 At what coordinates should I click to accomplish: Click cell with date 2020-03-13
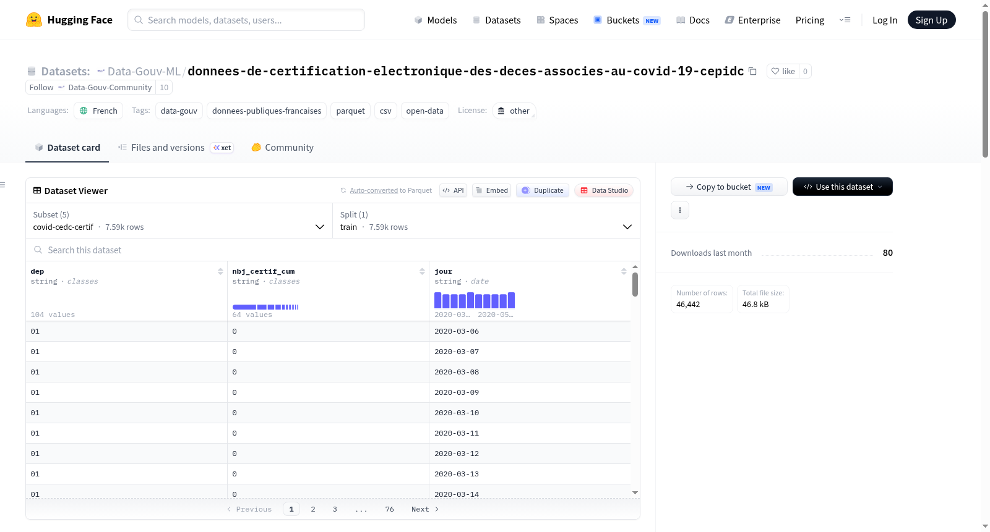530,474
